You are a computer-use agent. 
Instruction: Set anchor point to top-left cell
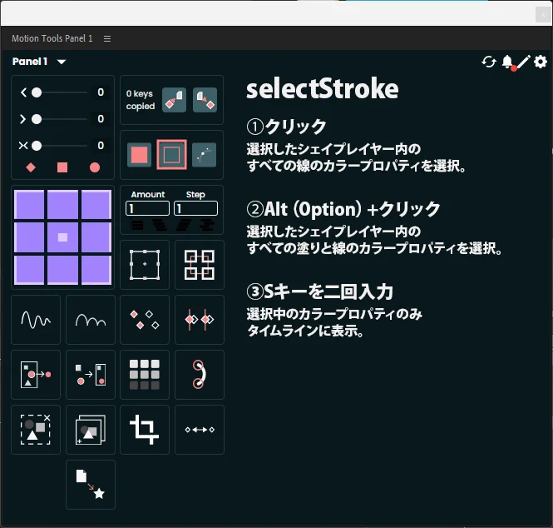click(29, 205)
